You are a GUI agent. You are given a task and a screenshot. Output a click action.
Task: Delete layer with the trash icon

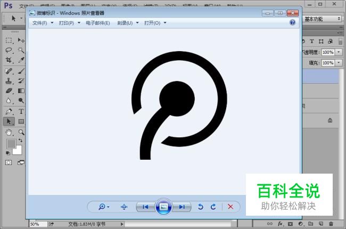pyautogui.click(x=331, y=224)
